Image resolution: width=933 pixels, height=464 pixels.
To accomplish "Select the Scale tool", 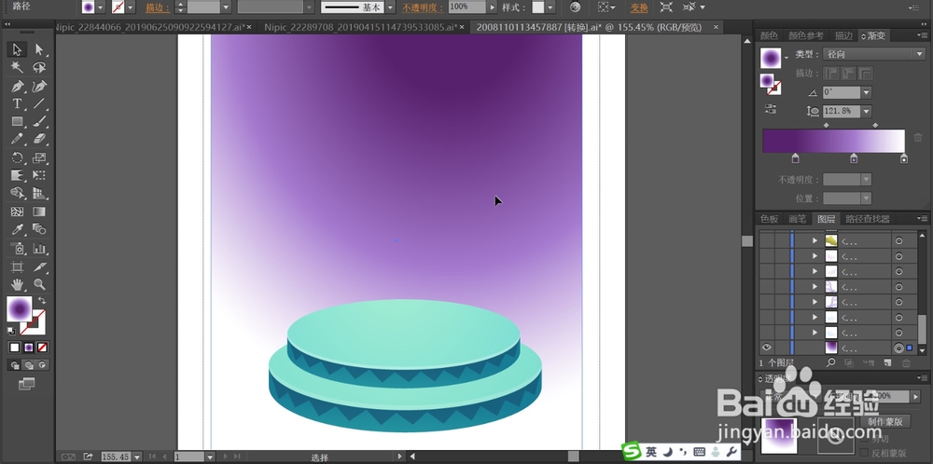I will 39,158.
